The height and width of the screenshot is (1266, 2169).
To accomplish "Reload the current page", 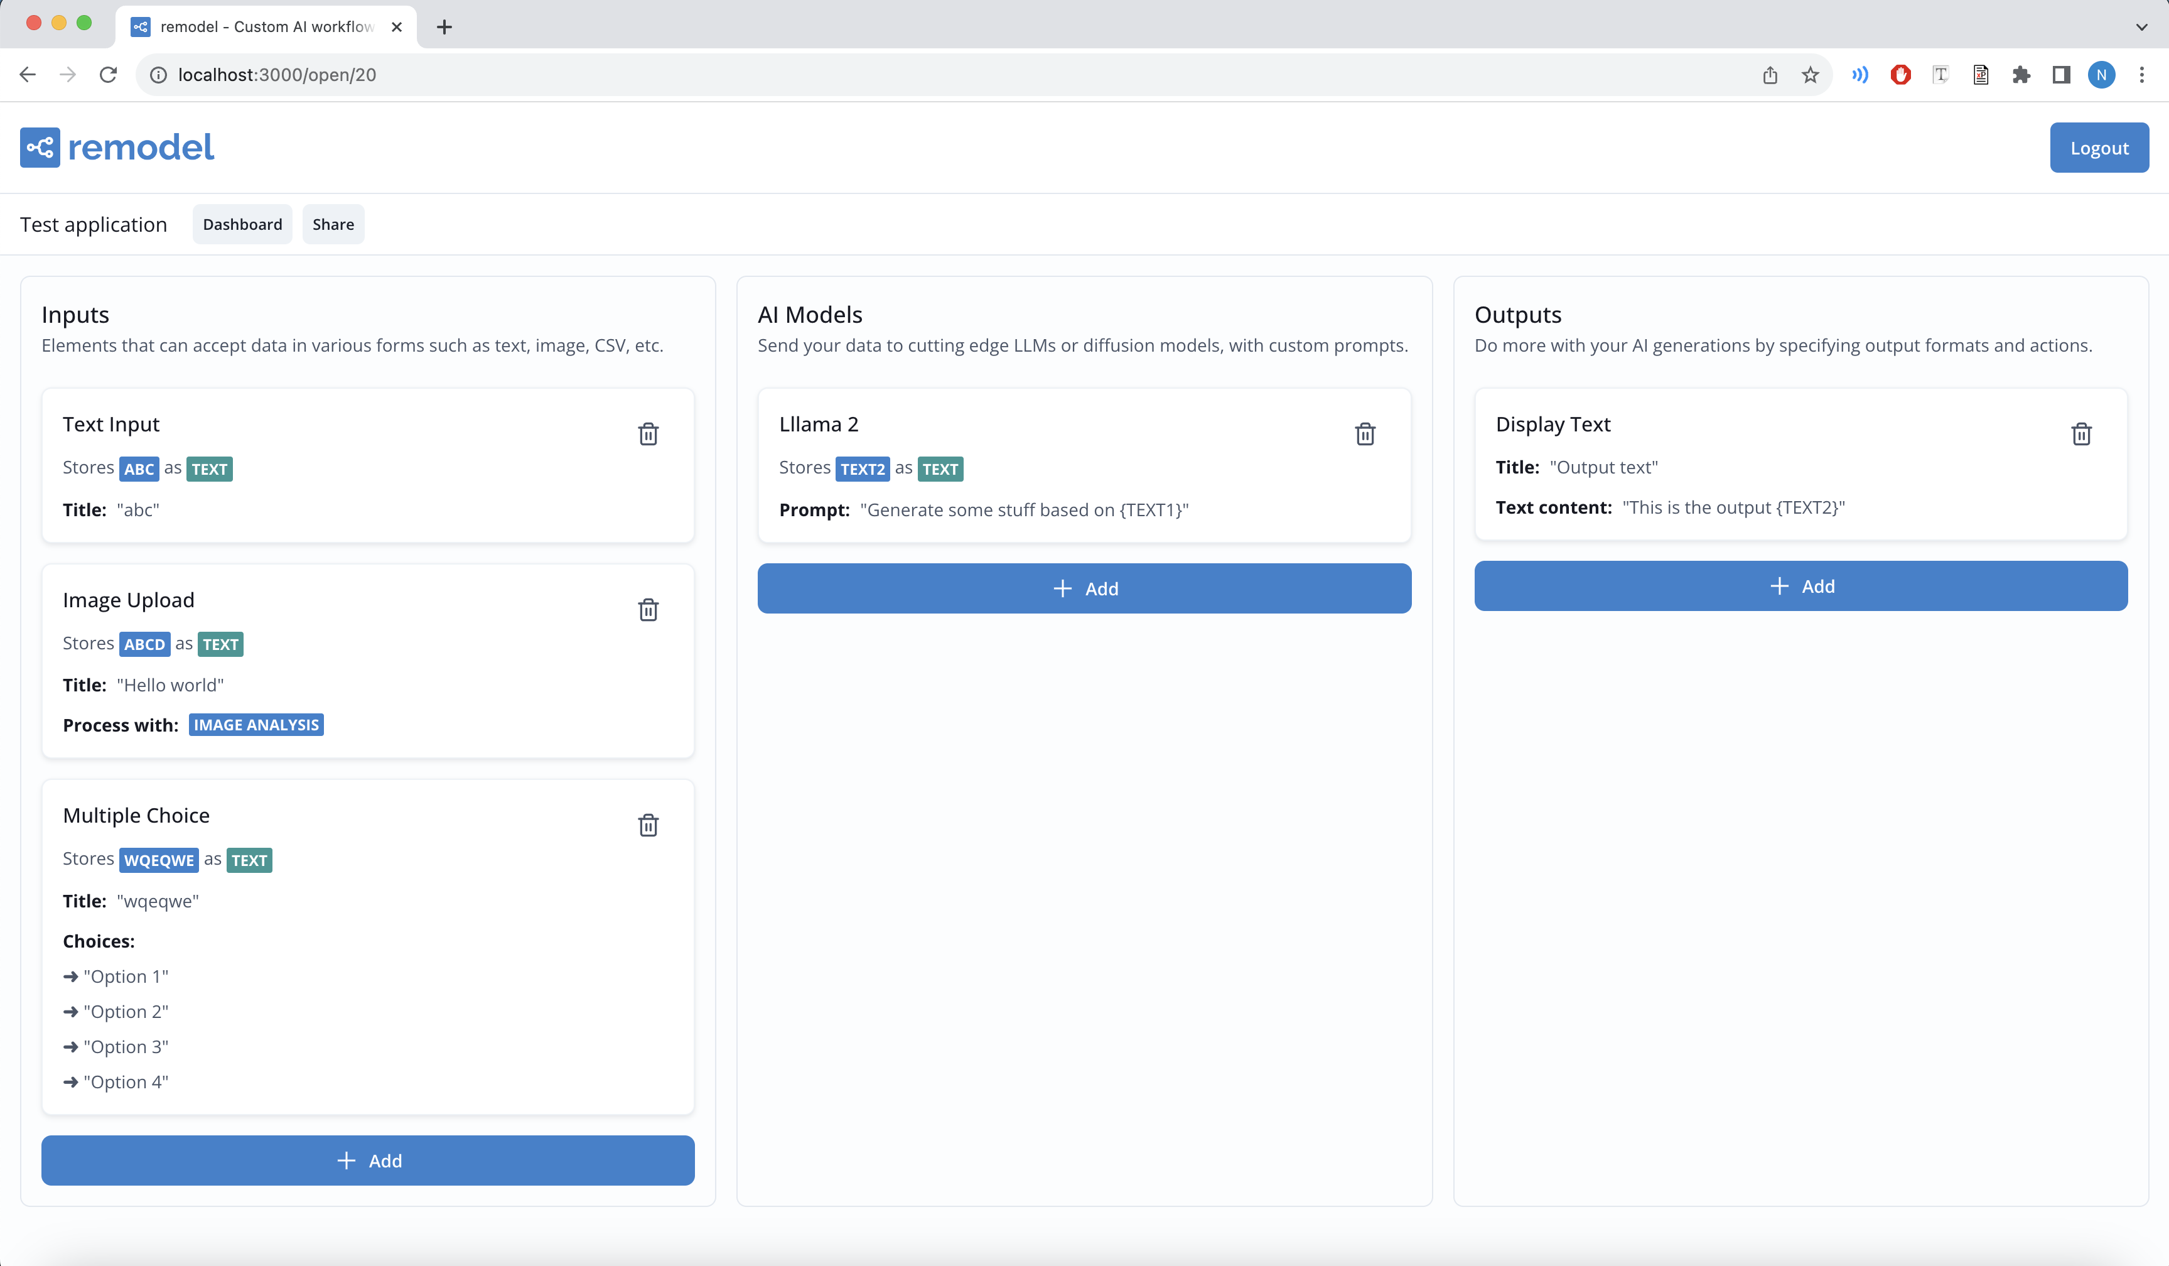I will click(x=109, y=75).
